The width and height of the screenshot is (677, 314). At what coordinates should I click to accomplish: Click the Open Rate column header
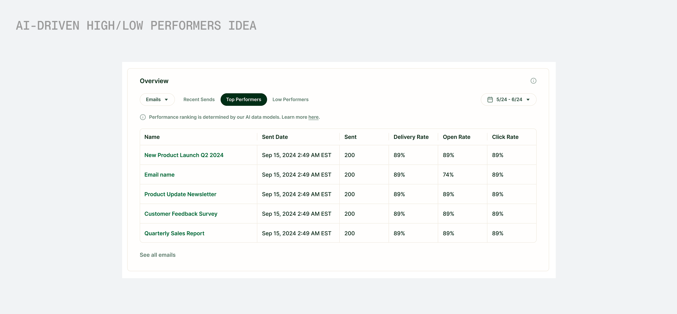456,137
